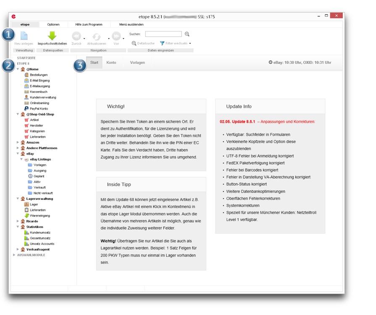The width and height of the screenshot is (376, 315).
Task: Open the Gesamtumsatz statistics
Action: point(40,238)
